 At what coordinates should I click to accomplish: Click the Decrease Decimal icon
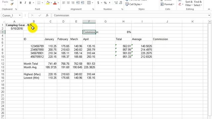(121, 3)
